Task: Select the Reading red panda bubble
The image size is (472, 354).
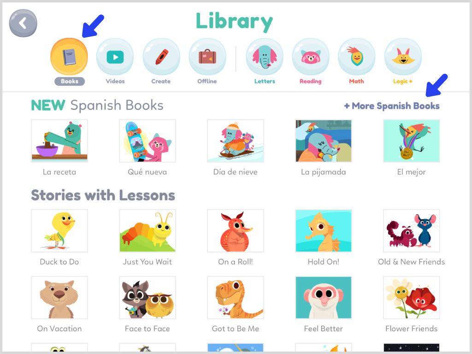Action: click(x=311, y=57)
